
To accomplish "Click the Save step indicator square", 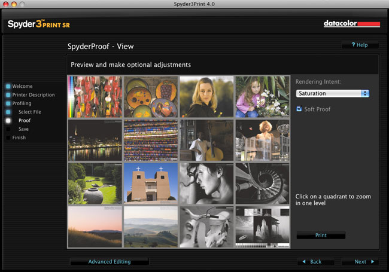I will pyautogui.click(x=8, y=129).
